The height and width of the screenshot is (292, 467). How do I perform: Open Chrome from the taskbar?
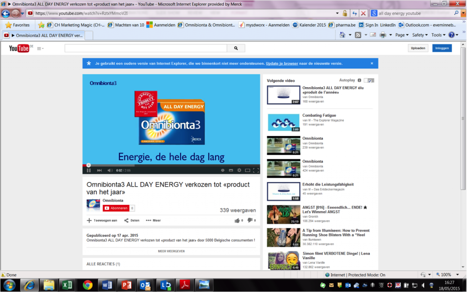[87, 285]
